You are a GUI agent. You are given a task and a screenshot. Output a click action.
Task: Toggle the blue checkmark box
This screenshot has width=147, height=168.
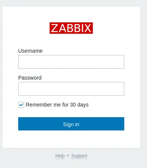[21, 105]
